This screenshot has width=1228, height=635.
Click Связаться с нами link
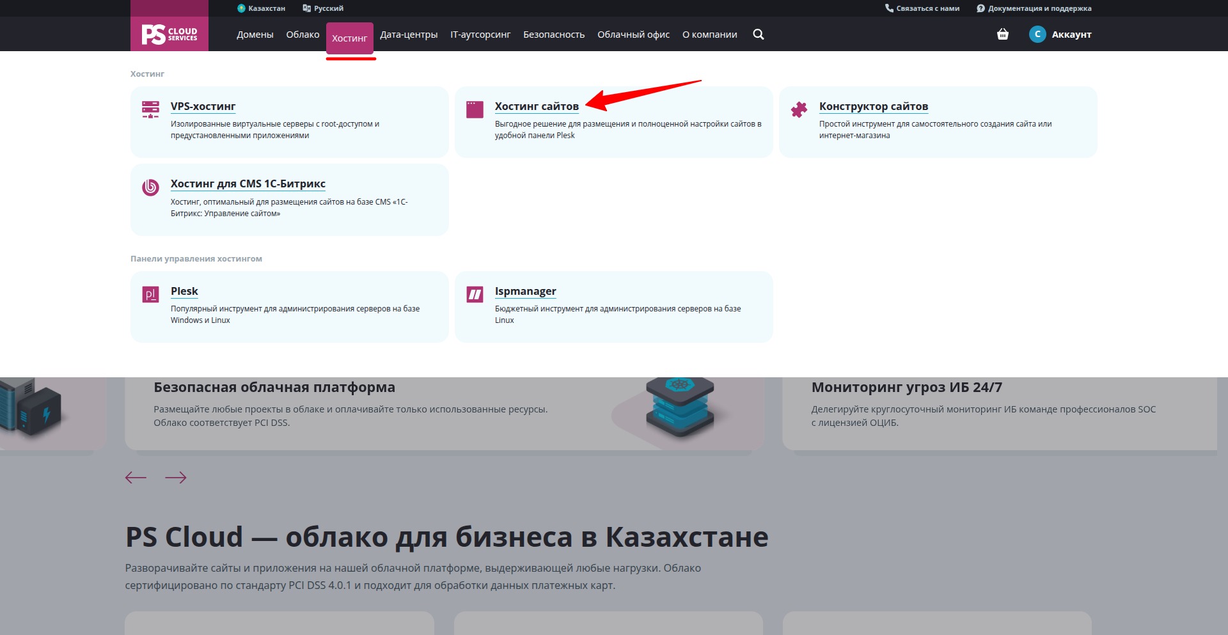click(x=922, y=8)
